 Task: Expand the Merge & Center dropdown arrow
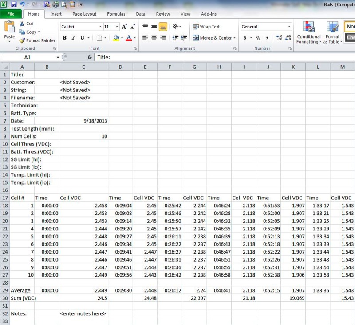[x=235, y=38]
